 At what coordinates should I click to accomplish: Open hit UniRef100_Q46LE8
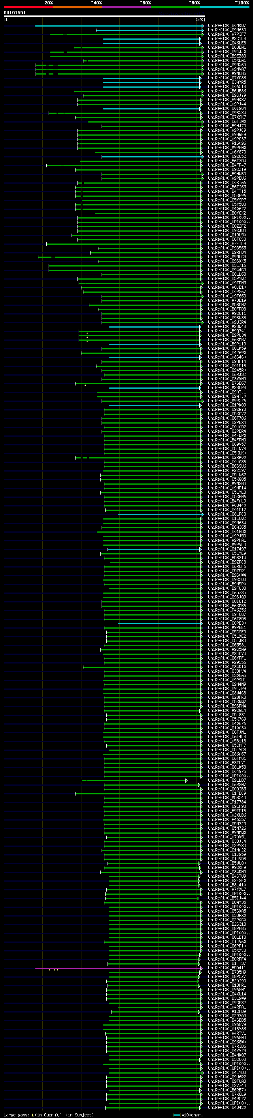tap(227, 43)
